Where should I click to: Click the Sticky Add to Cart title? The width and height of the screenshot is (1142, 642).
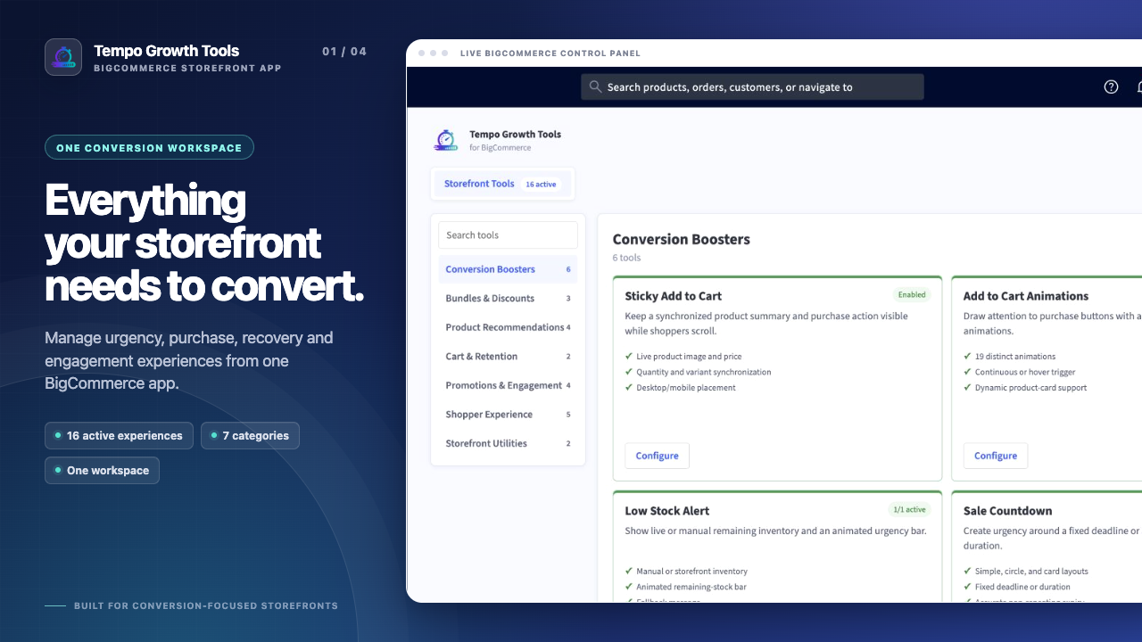[x=674, y=296]
